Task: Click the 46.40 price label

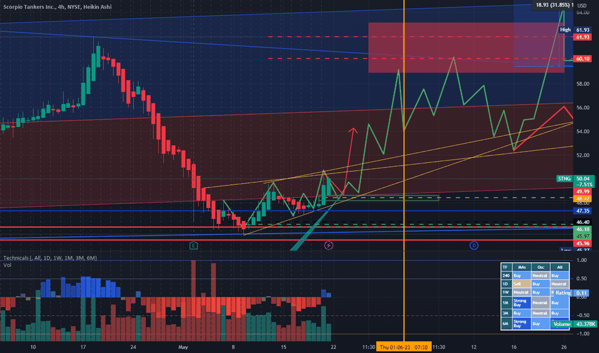Action: 583,221
